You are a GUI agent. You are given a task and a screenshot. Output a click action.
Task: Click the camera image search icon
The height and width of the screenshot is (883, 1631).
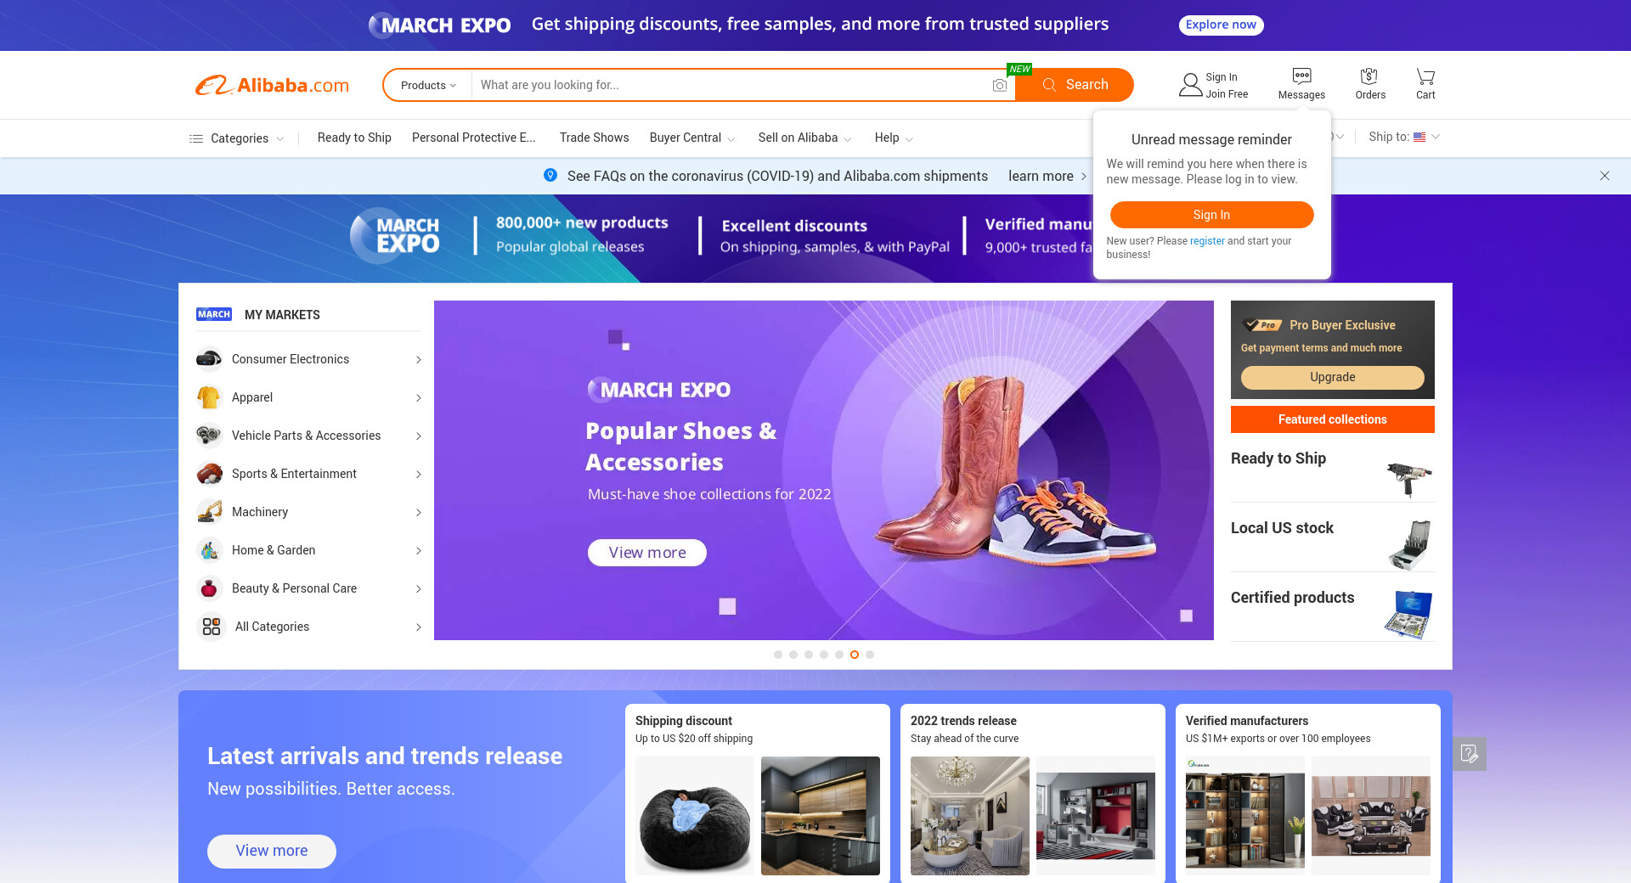point(1000,85)
